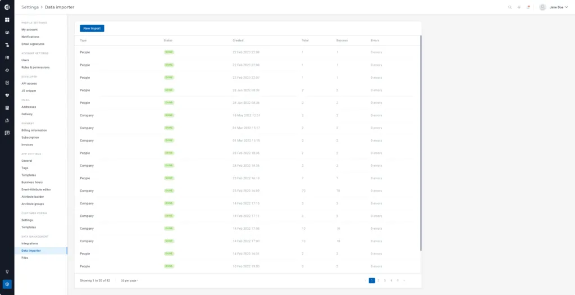Click the 70 total for 23 Feb 2022 16:09
The width and height of the screenshot is (575, 295).
[x=304, y=191]
